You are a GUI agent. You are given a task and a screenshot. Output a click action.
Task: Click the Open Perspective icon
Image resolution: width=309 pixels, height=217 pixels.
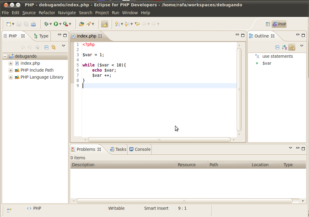(268, 24)
